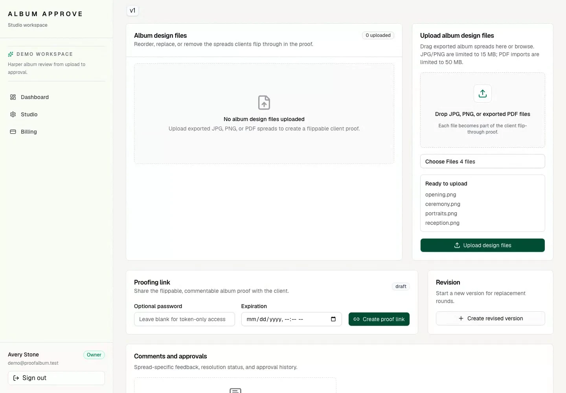Click the upload arrow icon in drop zone
The height and width of the screenshot is (393, 566).
[483, 94]
